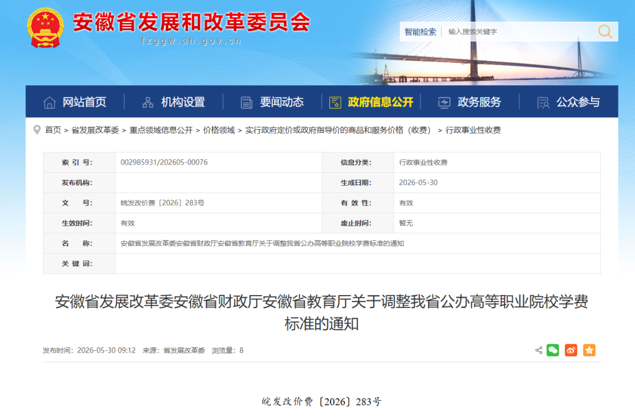Viewport: 635px width, 419px height.
Task: Click the home icon beside 网站首页
Action: [x=49, y=102]
